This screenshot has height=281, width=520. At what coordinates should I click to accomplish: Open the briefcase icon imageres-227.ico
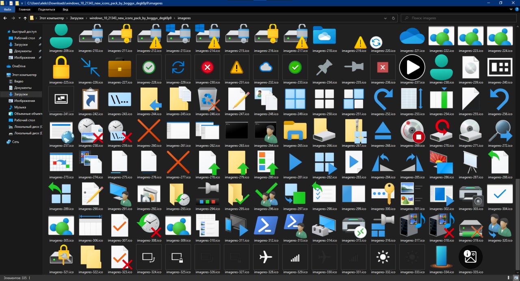120,67
